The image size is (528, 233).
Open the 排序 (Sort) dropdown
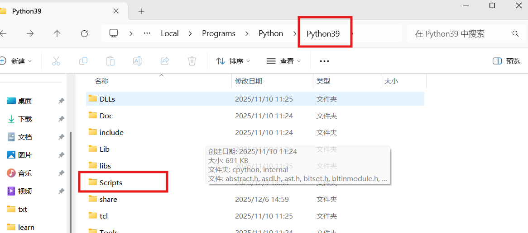pos(233,61)
